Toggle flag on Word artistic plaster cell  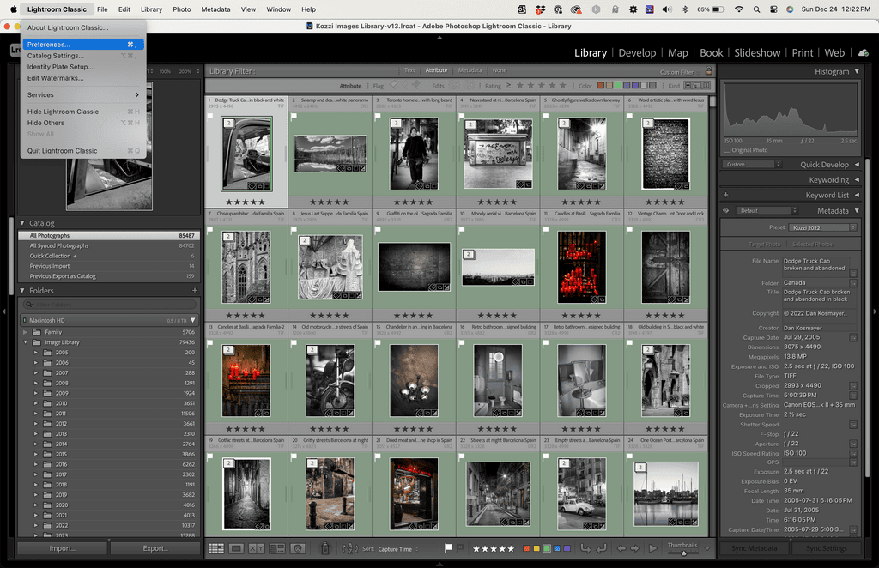point(629,117)
